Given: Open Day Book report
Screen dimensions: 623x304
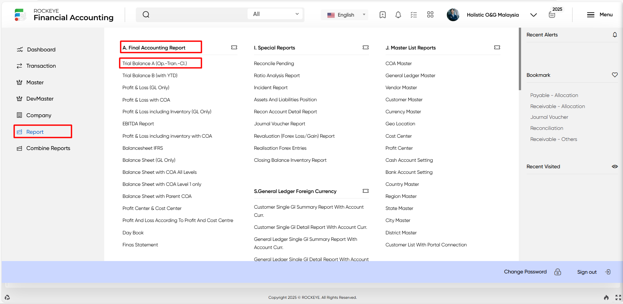Looking at the screenshot, I should [133, 233].
